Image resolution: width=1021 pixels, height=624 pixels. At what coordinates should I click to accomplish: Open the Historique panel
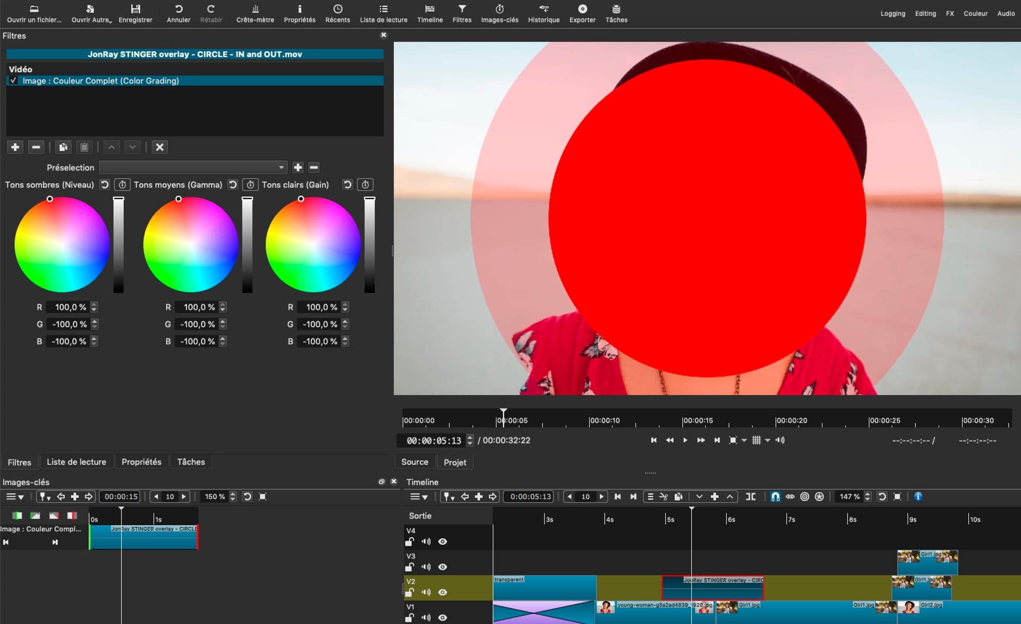[x=543, y=13]
